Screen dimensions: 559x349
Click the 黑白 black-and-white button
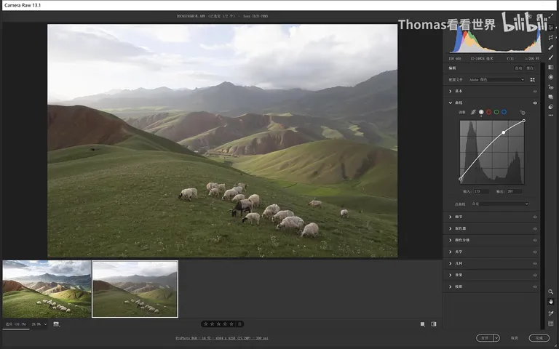[530, 68]
